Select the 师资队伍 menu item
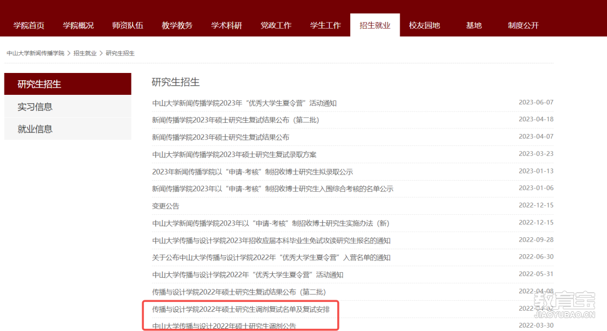607x331 pixels. (x=128, y=25)
